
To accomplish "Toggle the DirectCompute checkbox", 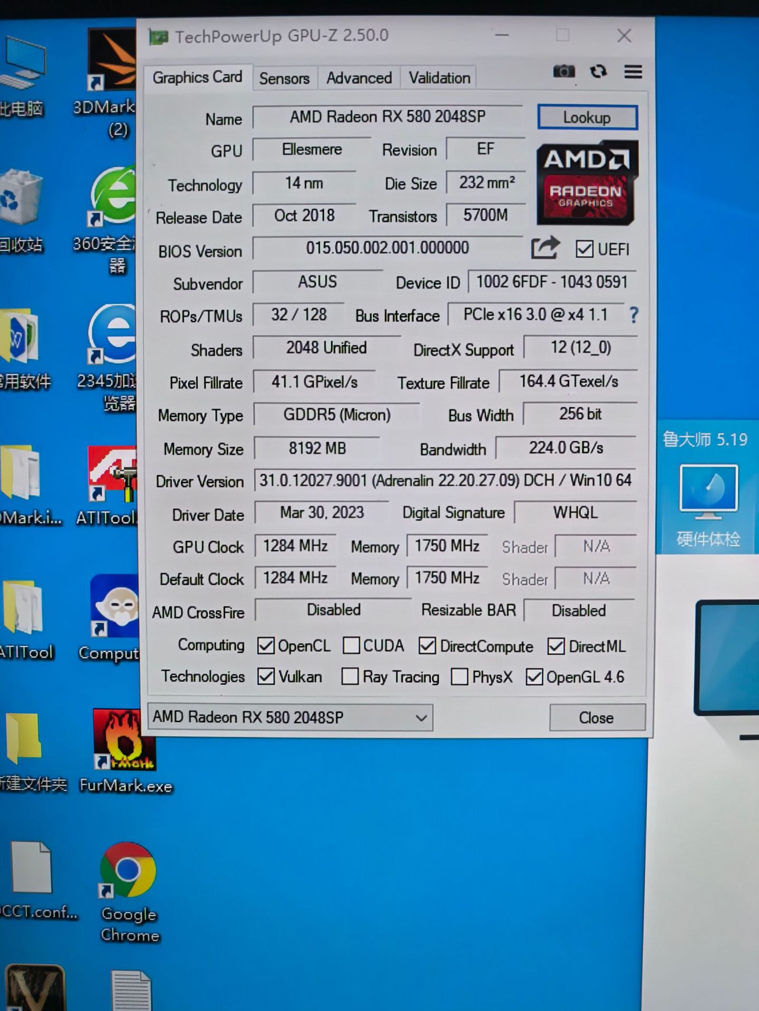I will [427, 646].
